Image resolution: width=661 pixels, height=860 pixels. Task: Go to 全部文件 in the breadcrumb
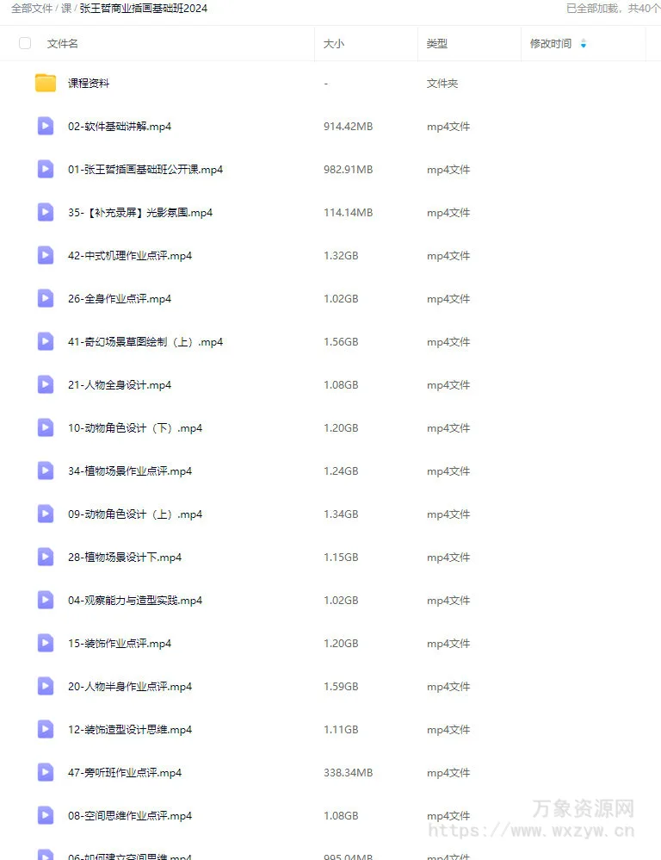(32, 9)
